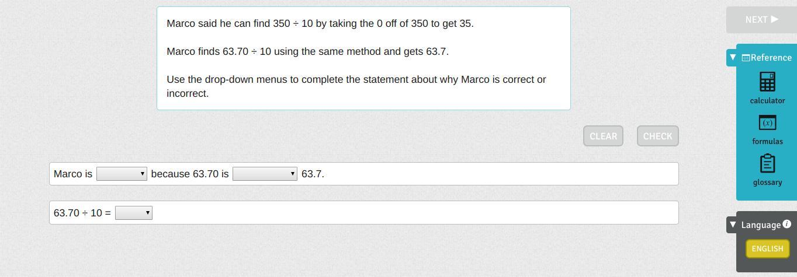This screenshot has height=277, width=797.
Task: Click the Language panel title
Action: click(x=761, y=225)
